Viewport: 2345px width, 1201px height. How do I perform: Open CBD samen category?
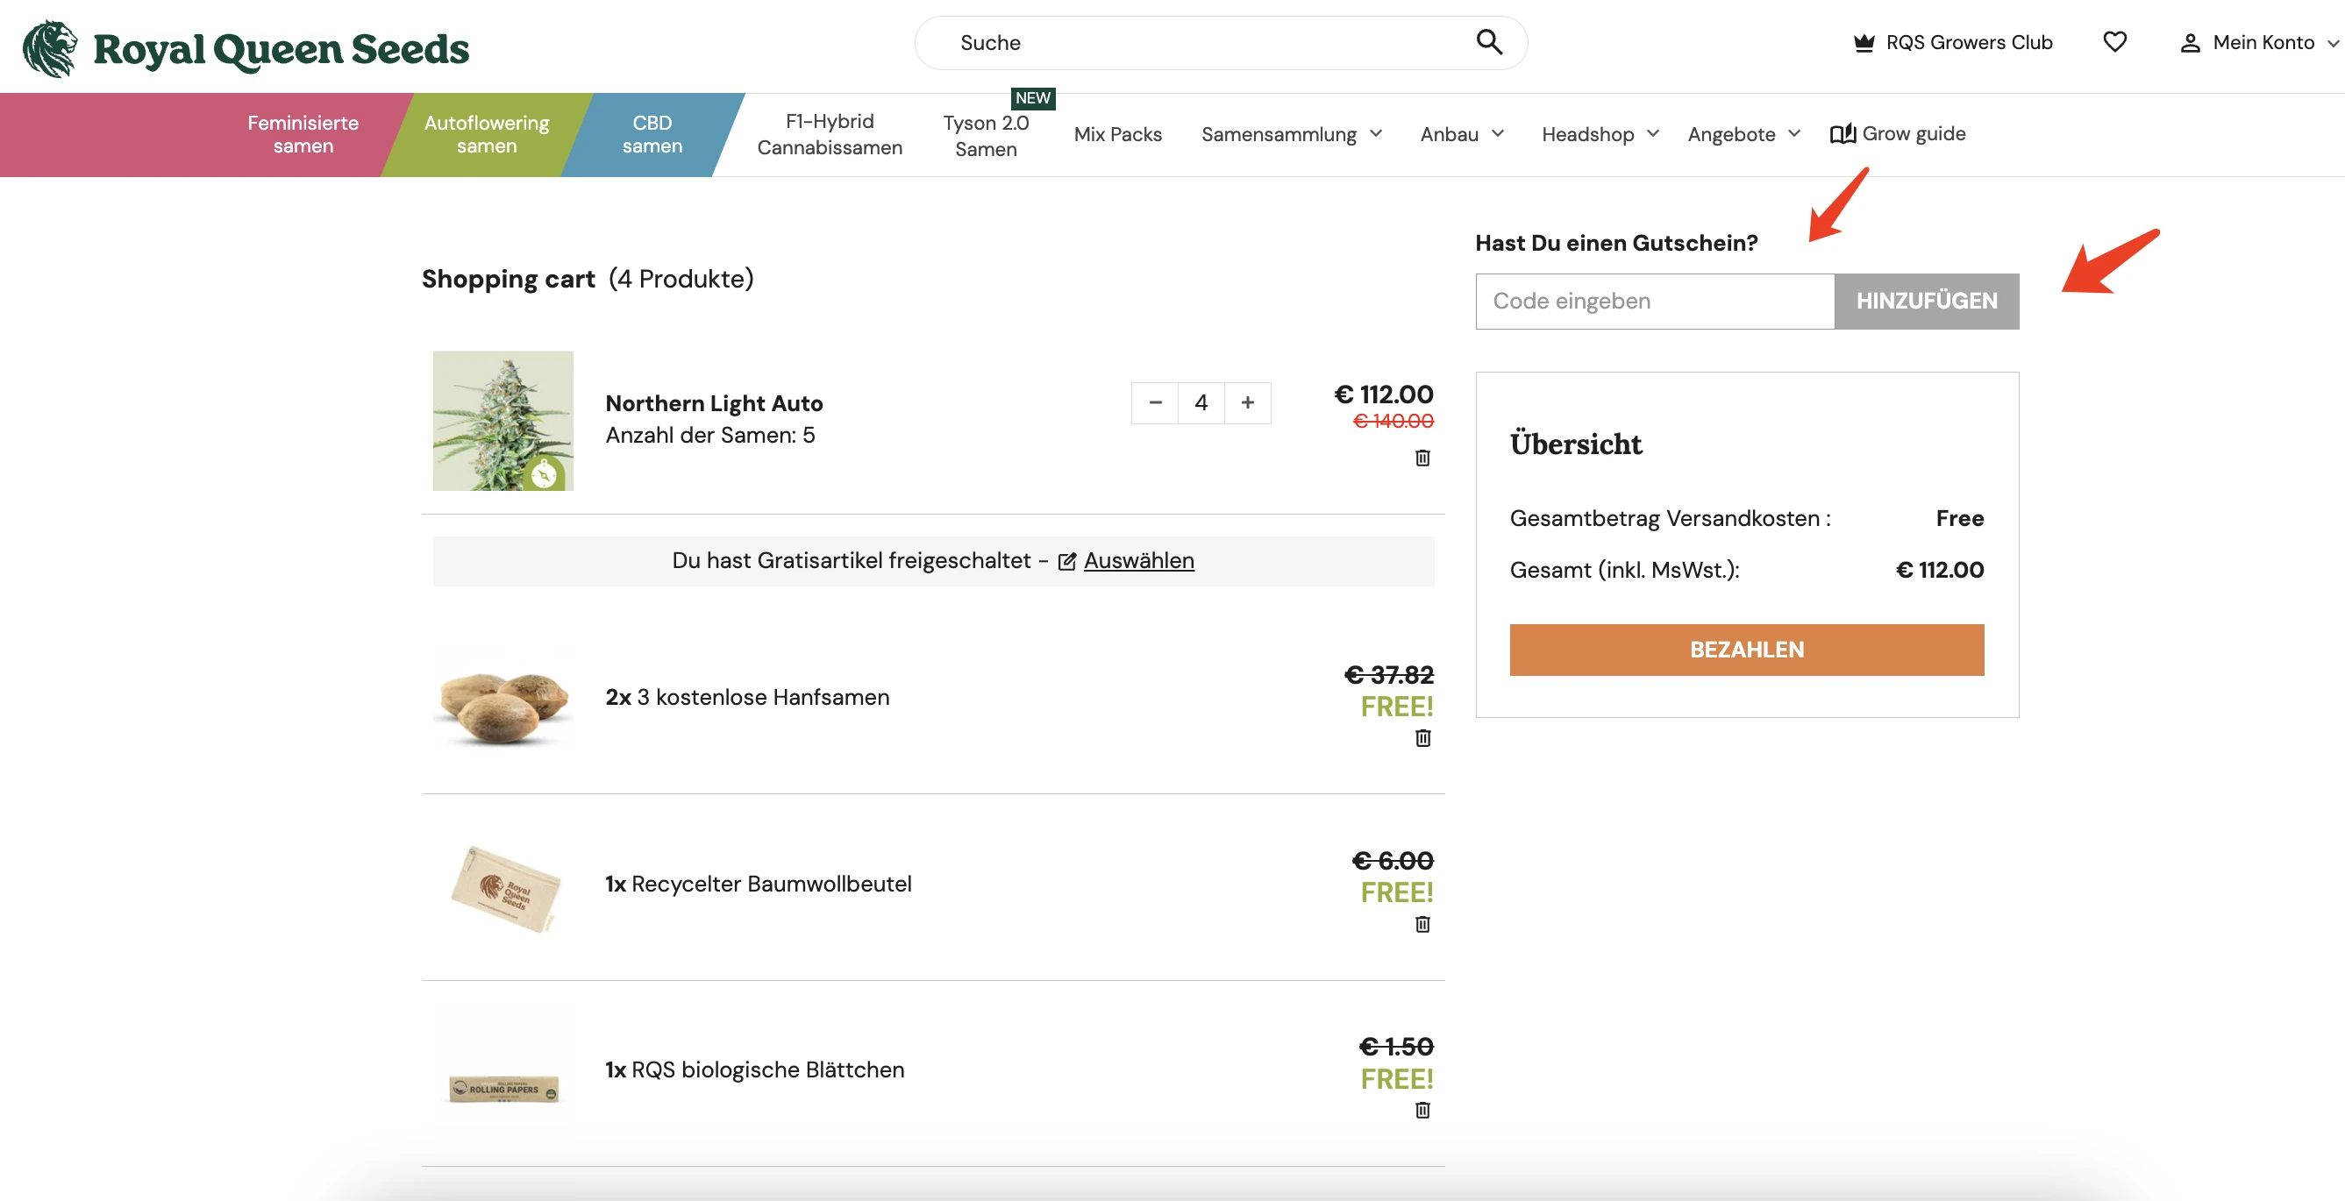coord(652,134)
